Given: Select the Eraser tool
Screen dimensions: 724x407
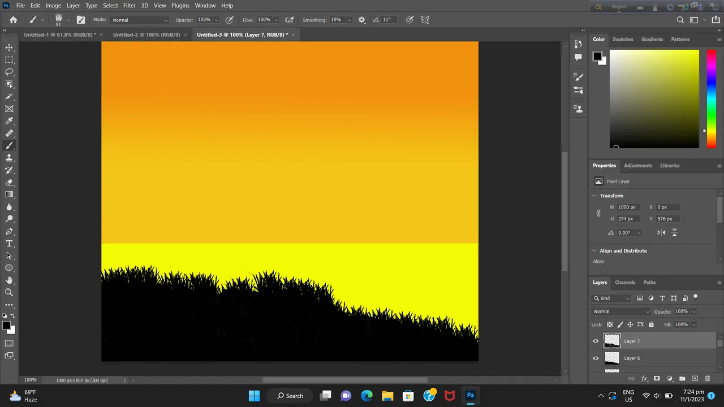Looking at the screenshot, I should click(9, 182).
